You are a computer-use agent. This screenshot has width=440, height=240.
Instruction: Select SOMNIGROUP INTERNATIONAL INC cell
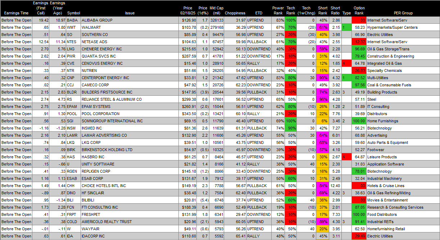(130, 121)
